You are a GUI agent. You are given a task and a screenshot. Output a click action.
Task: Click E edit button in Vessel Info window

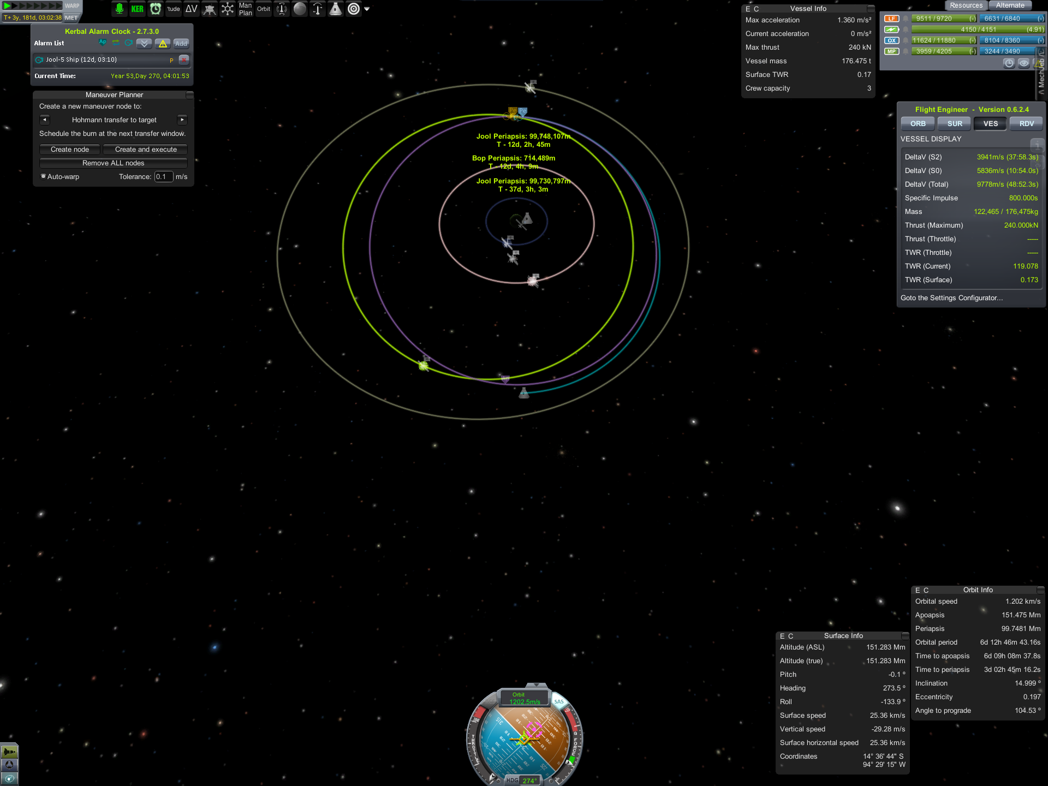(x=748, y=9)
